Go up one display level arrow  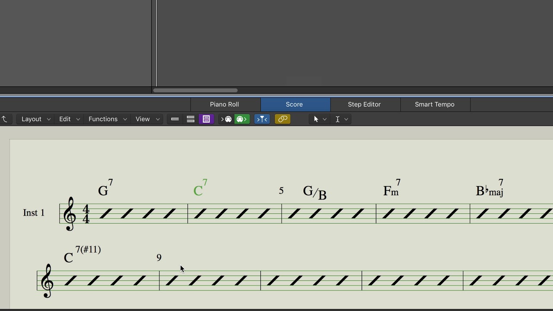tap(5, 119)
